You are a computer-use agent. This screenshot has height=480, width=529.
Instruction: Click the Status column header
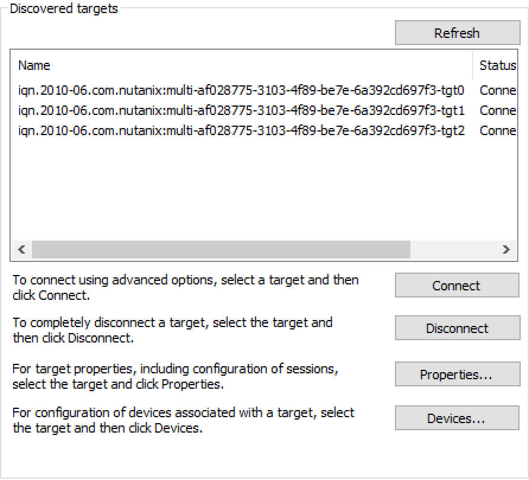(497, 65)
